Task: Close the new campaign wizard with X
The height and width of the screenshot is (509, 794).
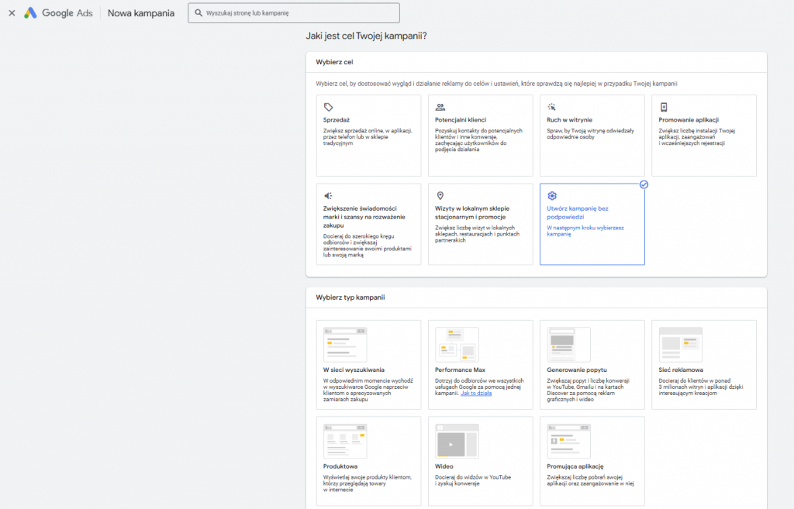Action: point(12,13)
